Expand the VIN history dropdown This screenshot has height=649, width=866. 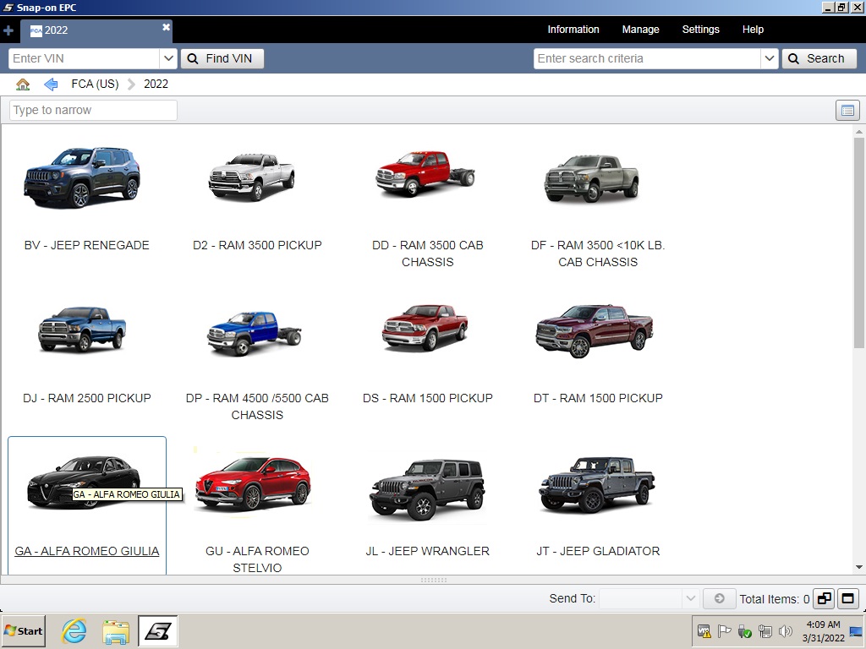pos(168,58)
